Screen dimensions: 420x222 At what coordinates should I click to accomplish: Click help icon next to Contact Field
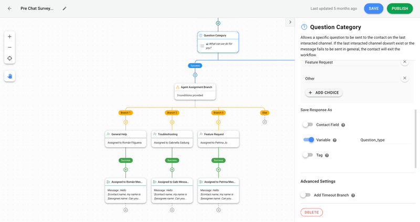(343, 125)
